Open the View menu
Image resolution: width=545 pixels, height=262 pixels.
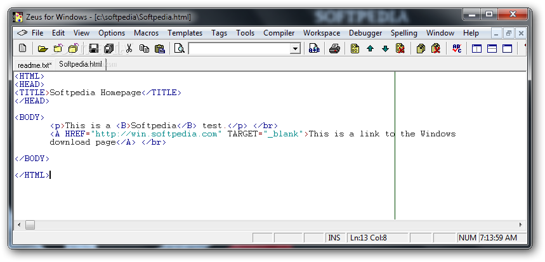(x=81, y=33)
